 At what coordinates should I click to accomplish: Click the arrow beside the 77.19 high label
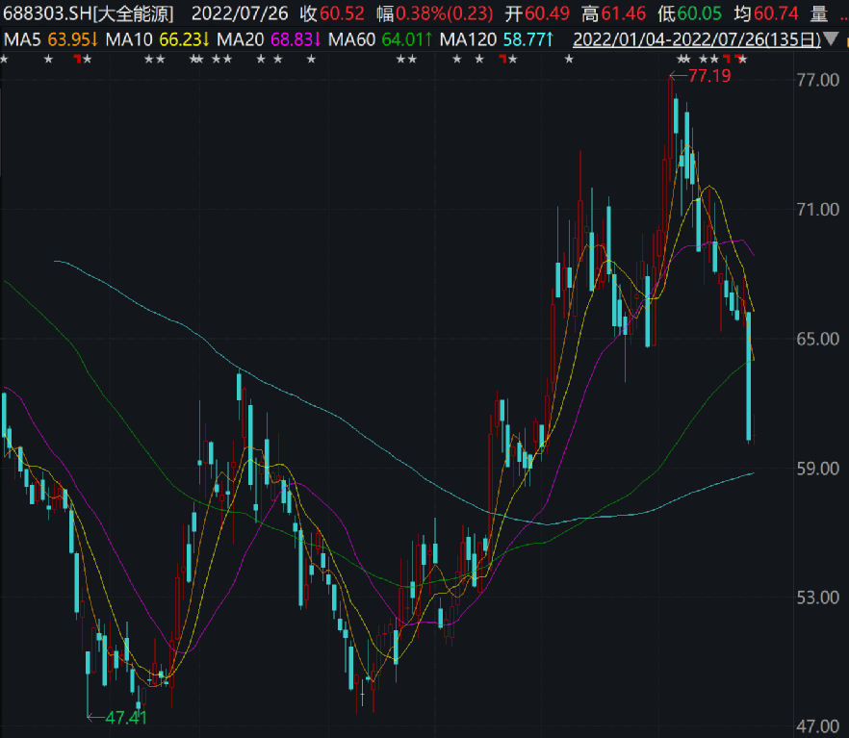(677, 75)
